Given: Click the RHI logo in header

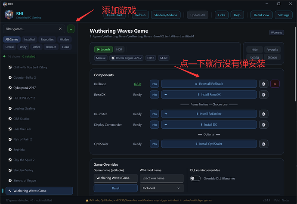Looking at the screenshot, I should click(9, 15).
